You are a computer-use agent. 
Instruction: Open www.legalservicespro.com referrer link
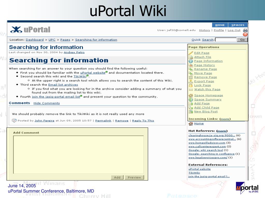point(208,158)
